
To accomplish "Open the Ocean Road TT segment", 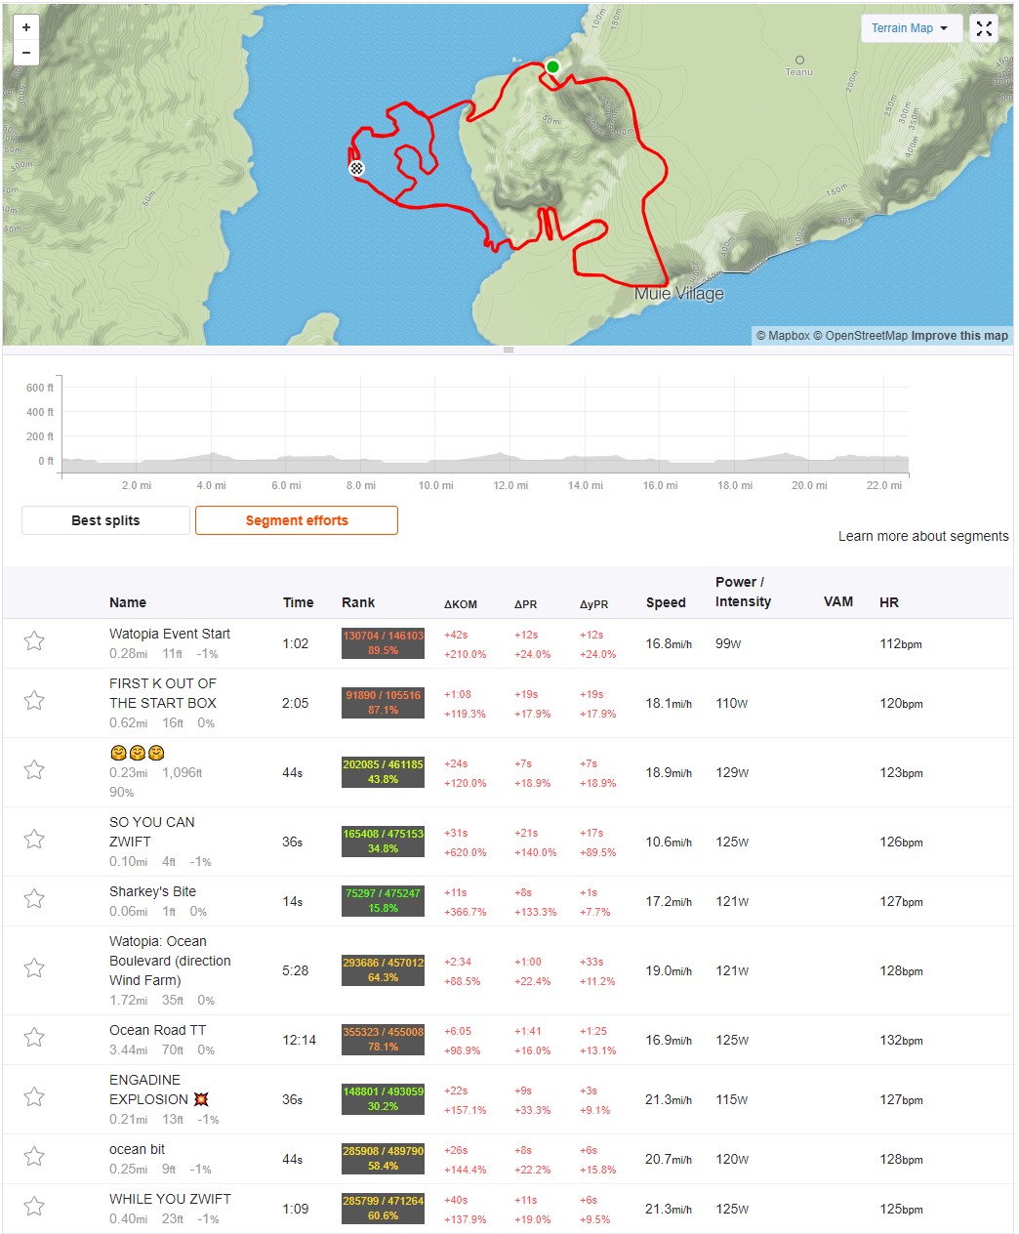I will tap(157, 1030).
